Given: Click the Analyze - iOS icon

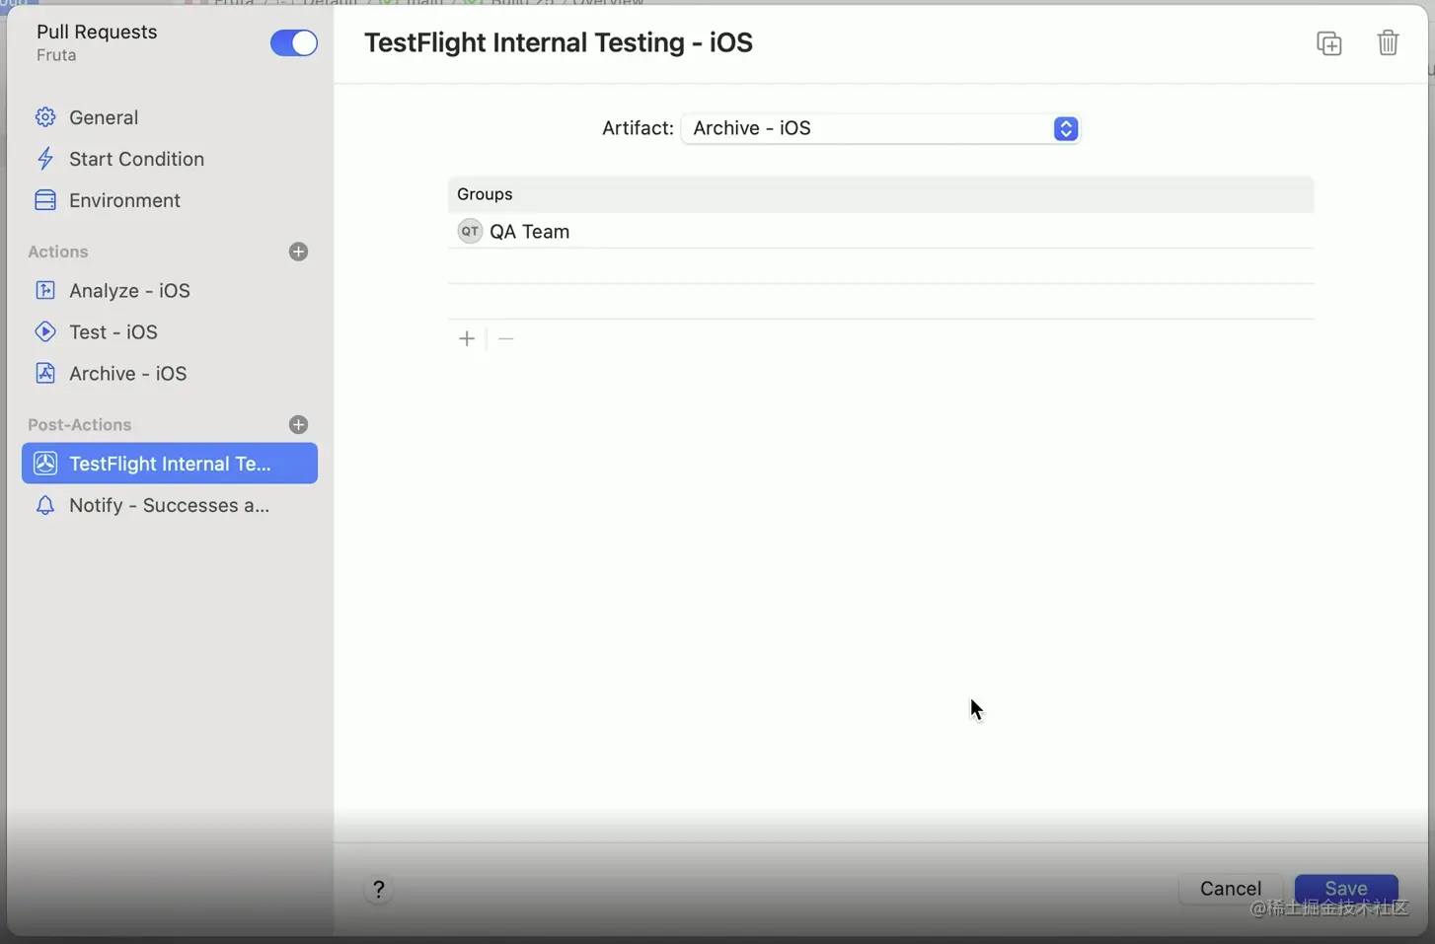Looking at the screenshot, I should (x=45, y=290).
